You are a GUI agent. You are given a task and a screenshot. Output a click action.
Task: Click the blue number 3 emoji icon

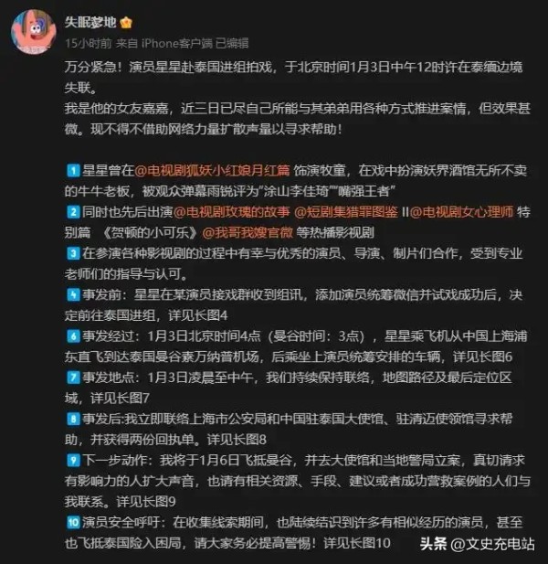[x=73, y=253]
